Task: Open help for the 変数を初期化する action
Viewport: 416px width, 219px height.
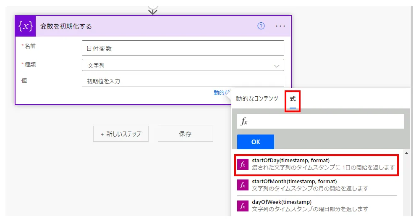Action: 261,26
